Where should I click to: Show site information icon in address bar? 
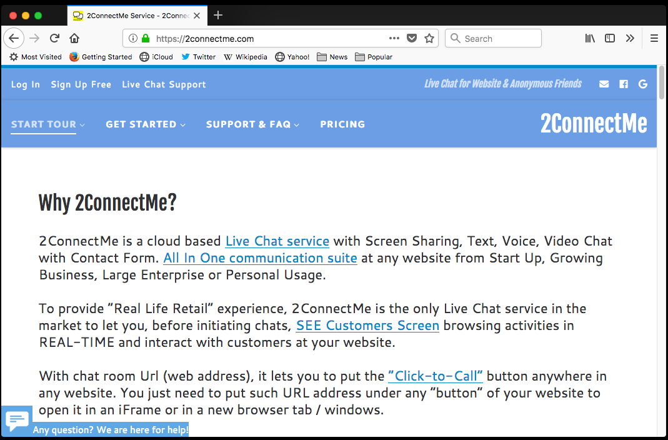(x=133, y=38)
